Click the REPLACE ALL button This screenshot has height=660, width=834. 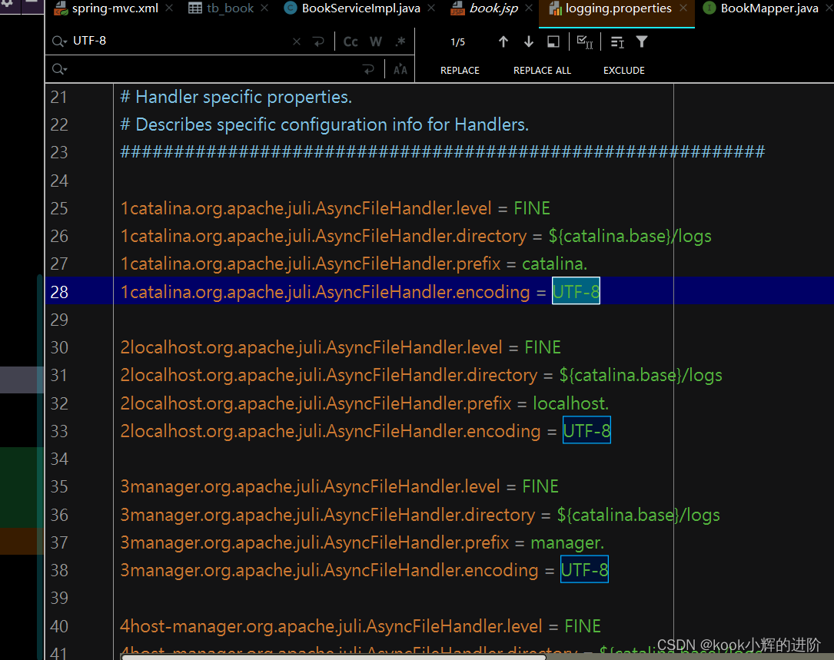[x=542, y=70]
